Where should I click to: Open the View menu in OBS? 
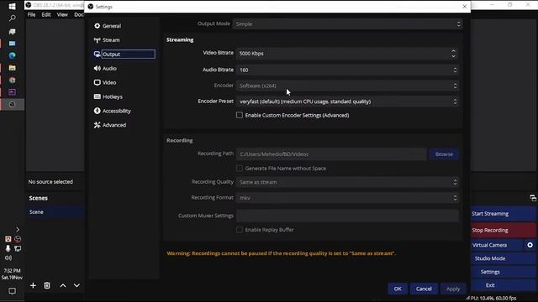tap(62, 15)
